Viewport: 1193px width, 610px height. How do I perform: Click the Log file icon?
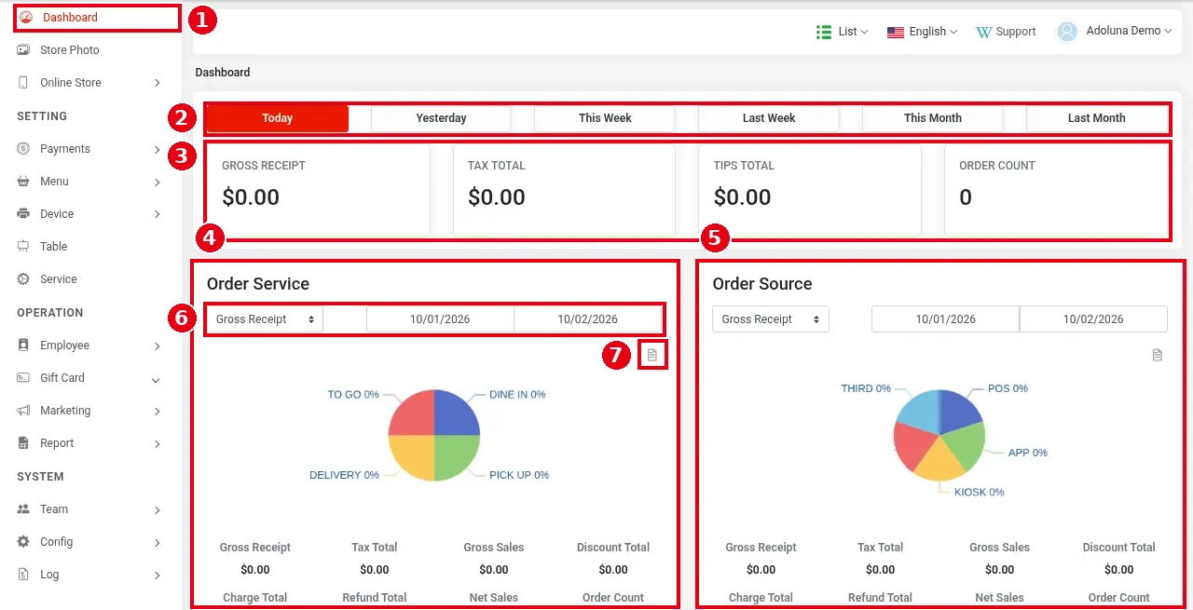coord(23,575)
